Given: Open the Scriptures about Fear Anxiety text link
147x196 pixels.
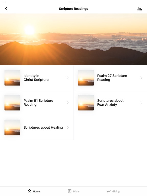Looking at the screenshot, I should [x=110, y=103].
